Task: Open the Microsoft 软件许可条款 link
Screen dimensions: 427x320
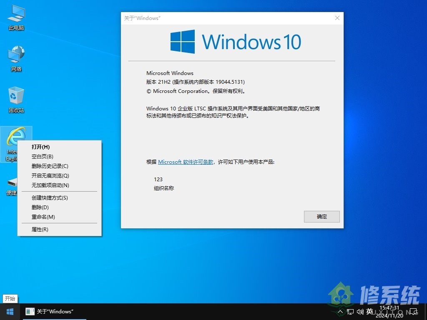Action: pyautogui.click(x=185, y=162)
